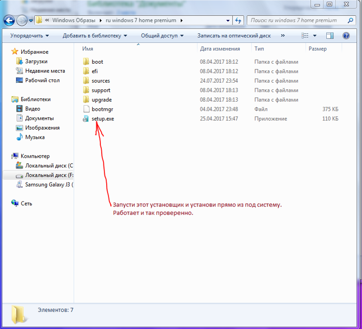Expand arrow after "ru windows 7 home premium"

[181, 20]
